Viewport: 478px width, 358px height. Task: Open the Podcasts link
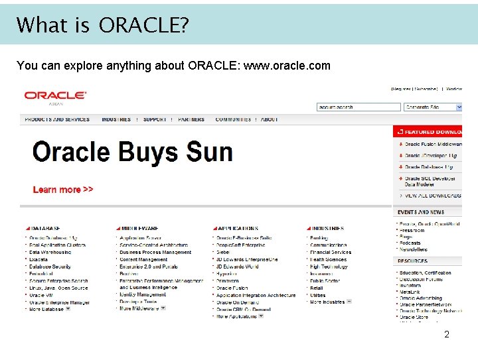pyautogui.click(x=410, y=243)
